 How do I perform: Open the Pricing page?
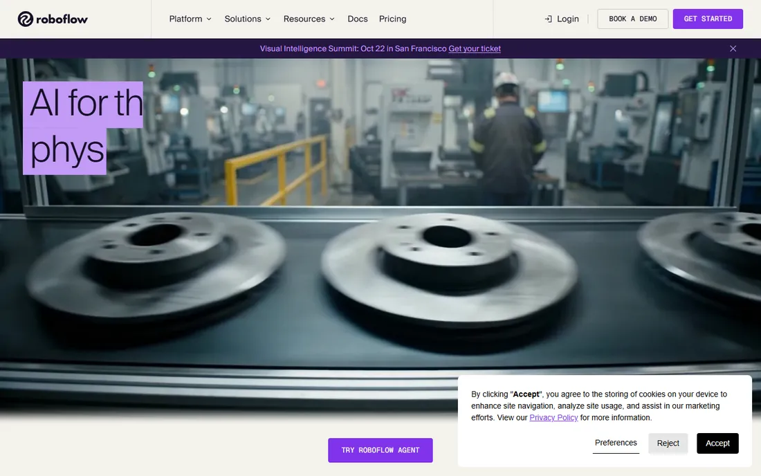(393, 19)
